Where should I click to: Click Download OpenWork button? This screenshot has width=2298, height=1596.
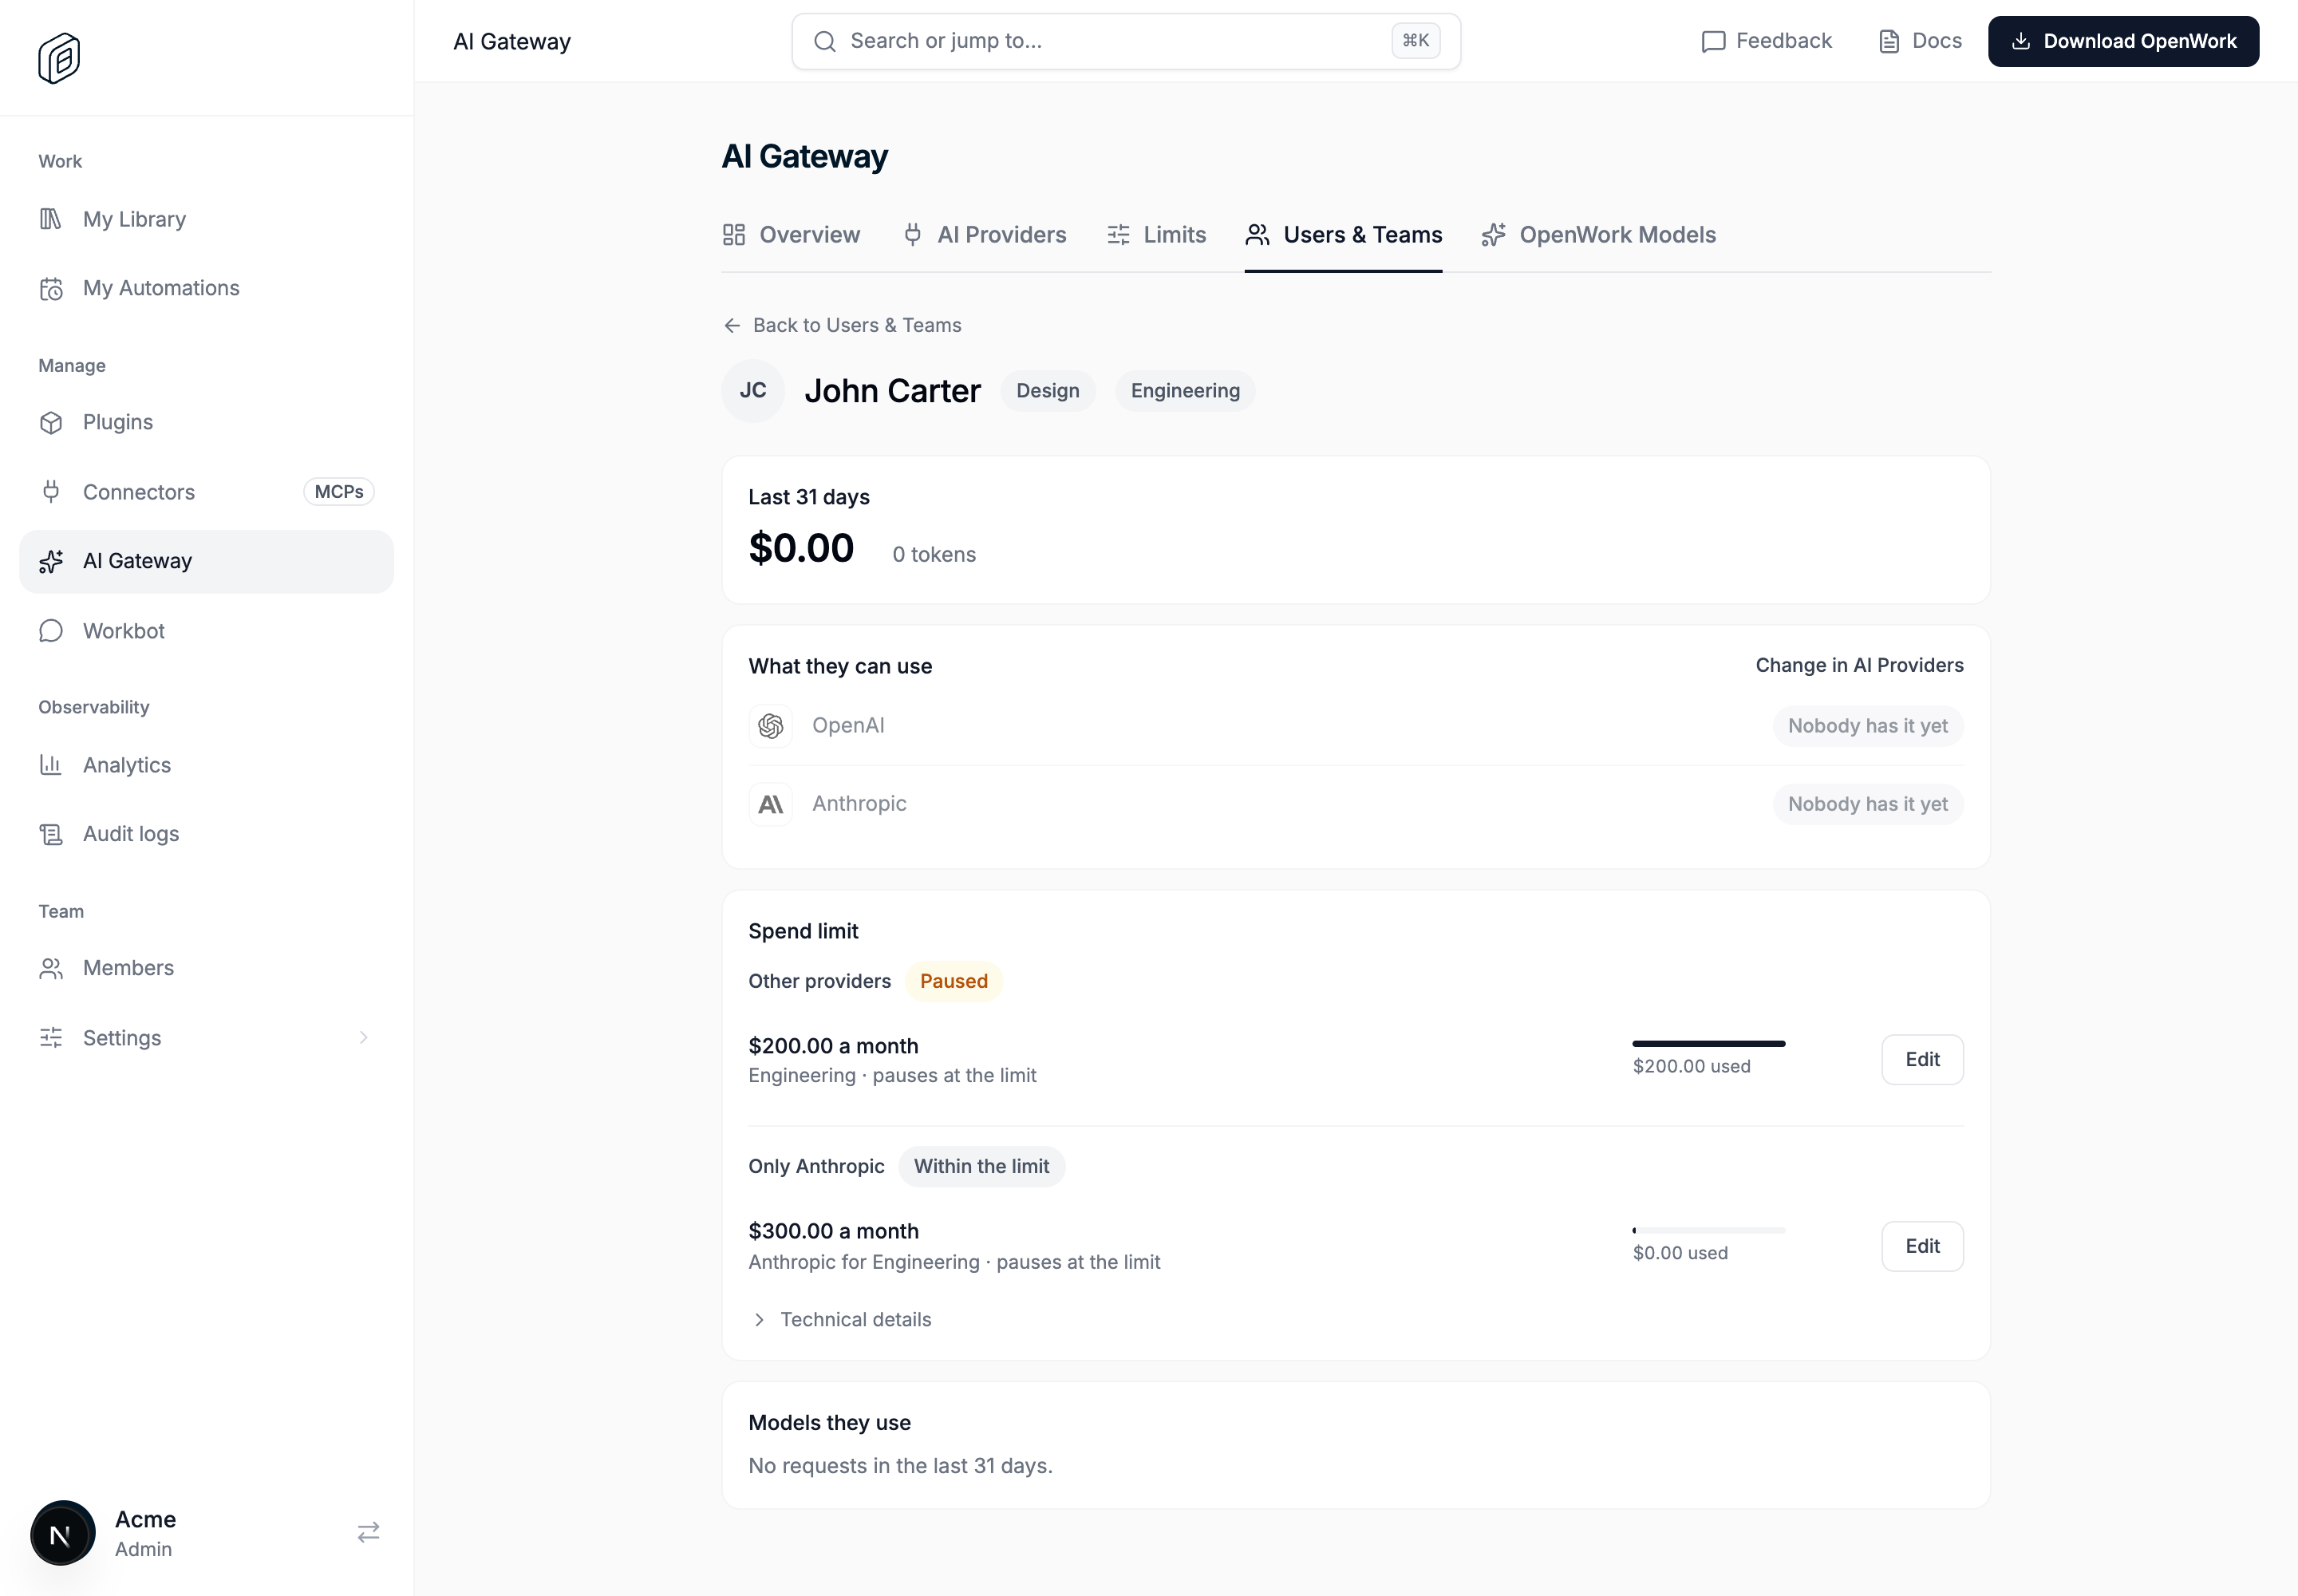(2123, 41)
